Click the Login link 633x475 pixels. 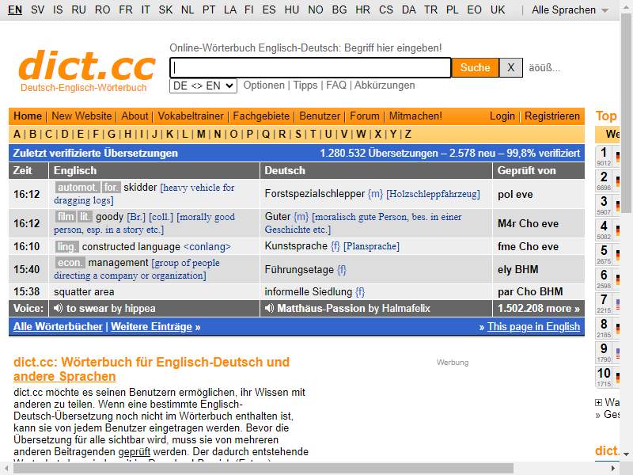(502, 116)
